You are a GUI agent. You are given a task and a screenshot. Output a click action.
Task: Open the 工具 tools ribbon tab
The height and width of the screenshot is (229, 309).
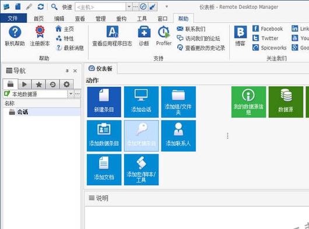pos(142,19)
